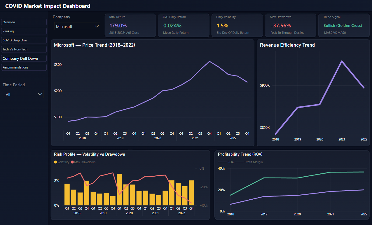Click the green Profit Margin legend entry
This screenshot has height=225, width=372.
pyautogui.click(x=249, y=162)
